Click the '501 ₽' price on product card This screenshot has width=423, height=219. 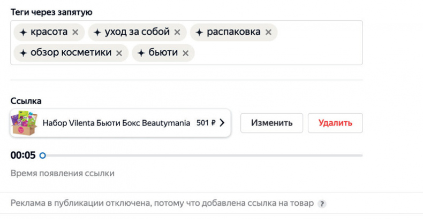click(x=206, y=123)
